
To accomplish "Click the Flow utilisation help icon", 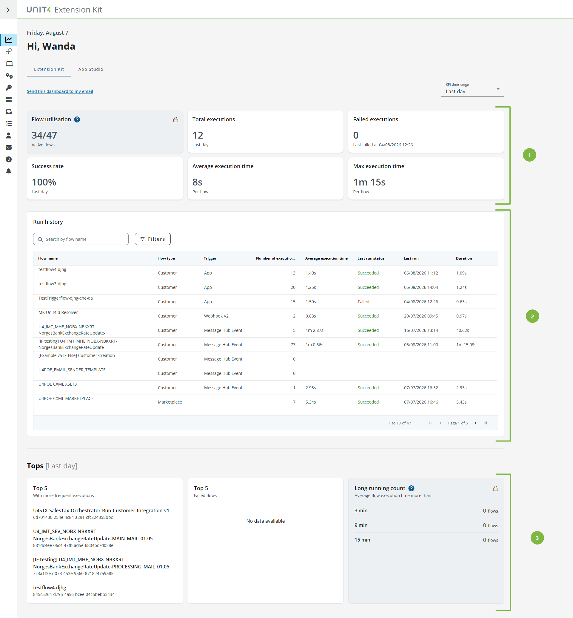I will click(77, 119).
